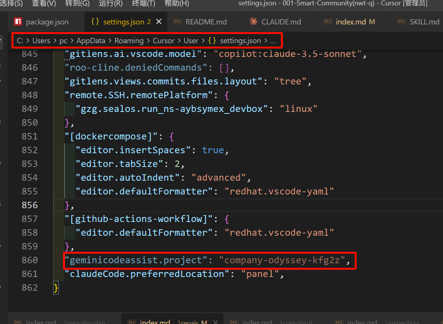Close the settings.json editor tab

(x=159, y=22)
